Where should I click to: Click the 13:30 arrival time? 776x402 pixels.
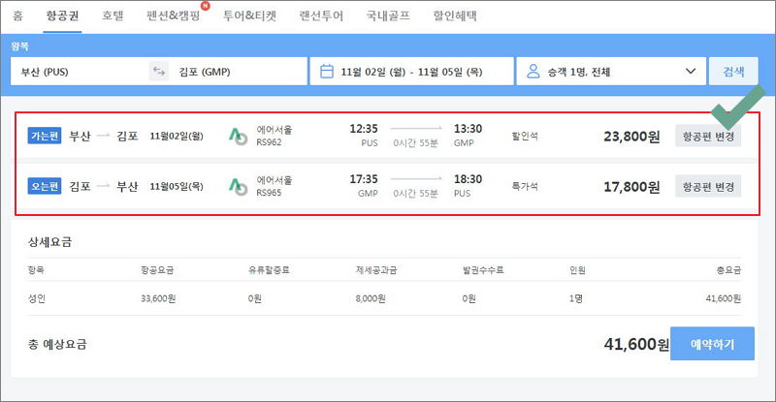point(468,129)
